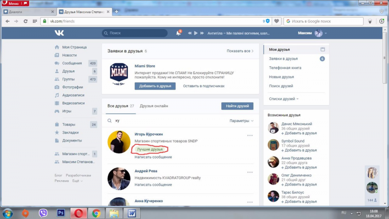Open actions menu for Андрей Рева
Screen dimensions: 389x219
tap(250, 172)
